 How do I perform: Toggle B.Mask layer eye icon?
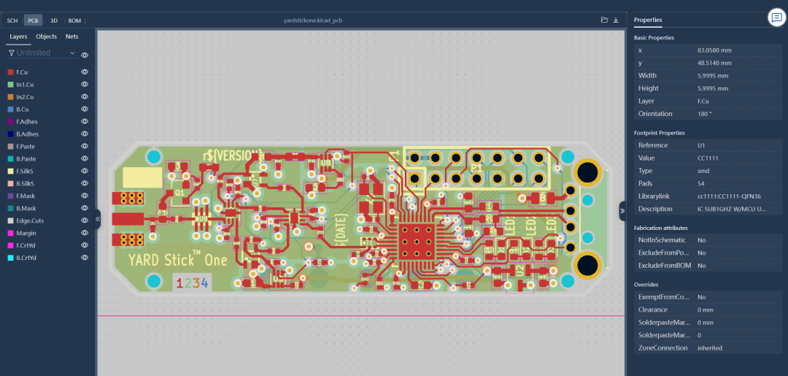tap(85, 207)
